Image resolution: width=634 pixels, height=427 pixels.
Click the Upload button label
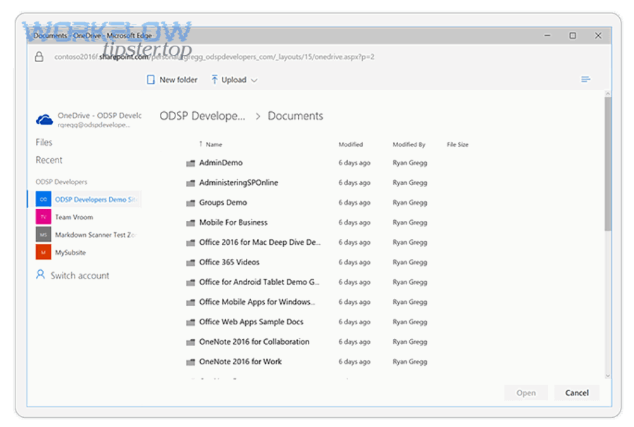(x=234, y=80)
